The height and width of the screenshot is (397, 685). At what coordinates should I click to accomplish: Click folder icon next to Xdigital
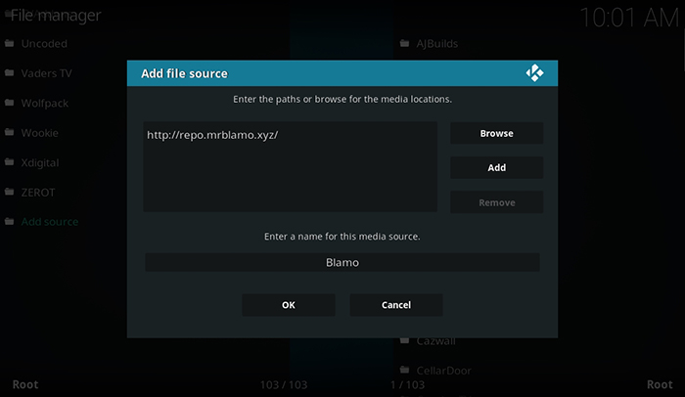pos(9,162)
